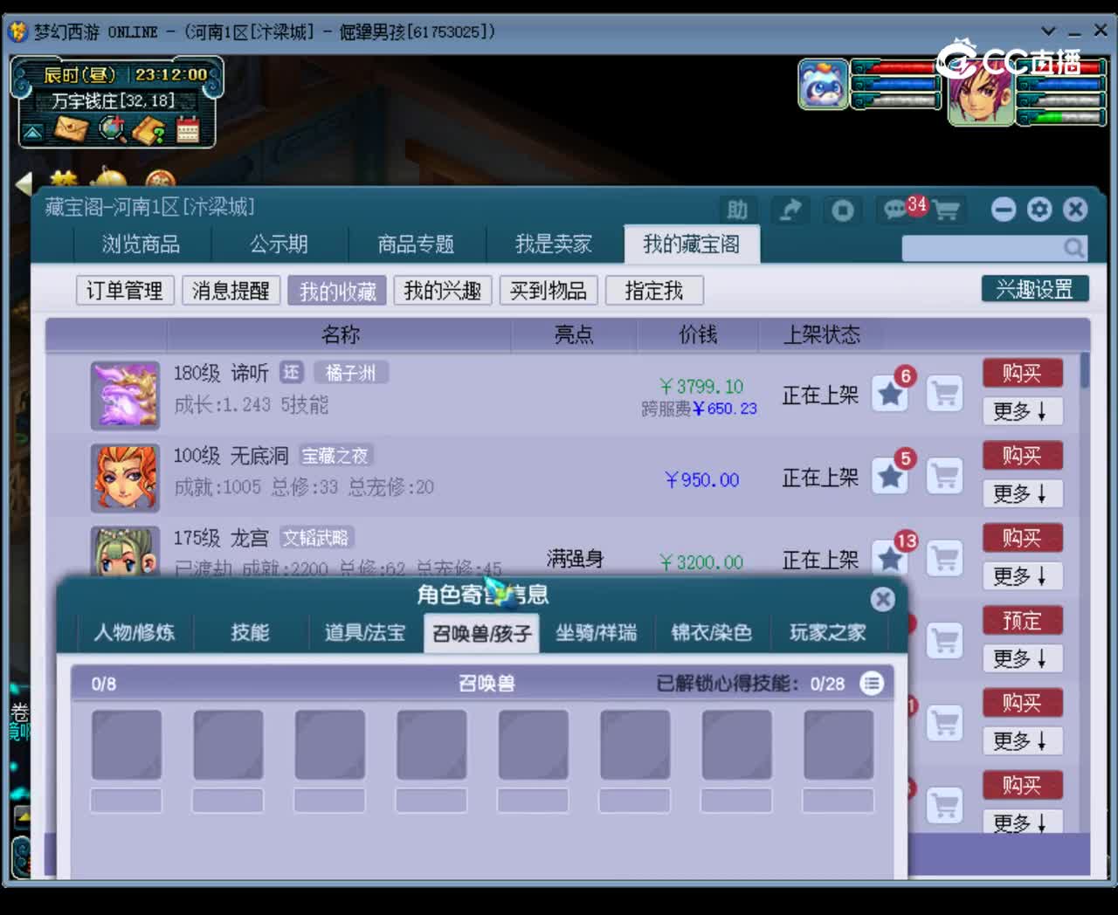Select 我的收藏 sub-tab
The image size is (1118, 915).
pos(337,291)
